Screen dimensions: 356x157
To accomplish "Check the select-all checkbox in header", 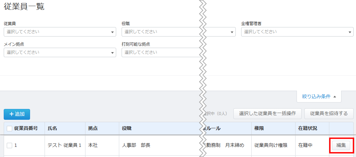I will 9,129.
